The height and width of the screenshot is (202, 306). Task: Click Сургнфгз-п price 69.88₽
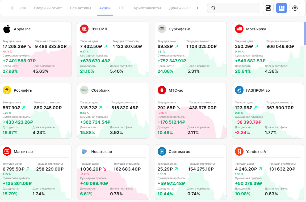[165, 47]
